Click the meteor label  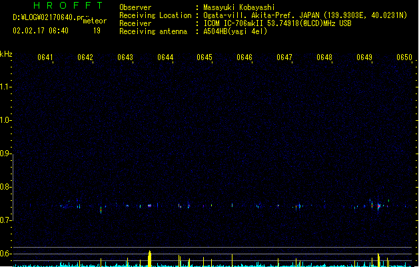click(95, 21)
